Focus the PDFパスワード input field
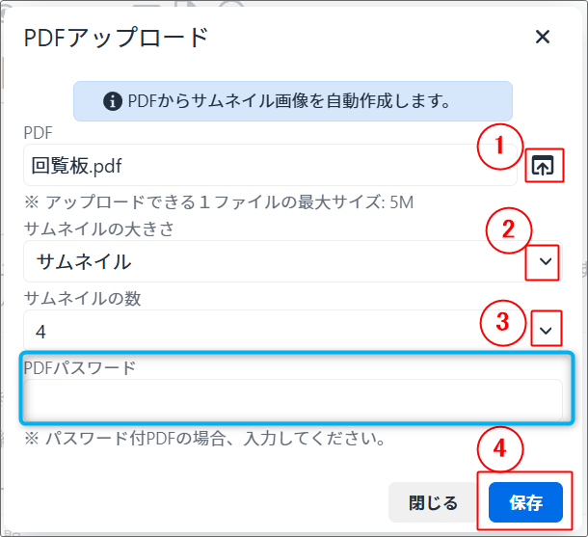 click(x=293, y=399)
